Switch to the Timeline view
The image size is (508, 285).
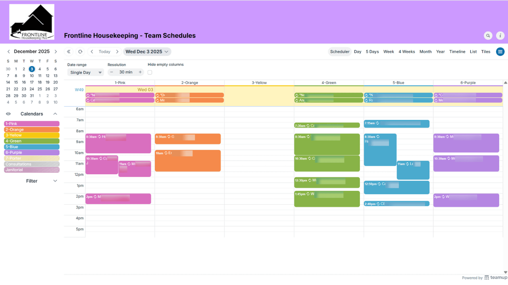tap(457, 52)
